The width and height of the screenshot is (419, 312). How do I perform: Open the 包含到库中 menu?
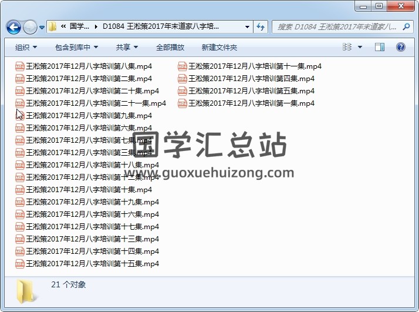(x=76, y=48)
